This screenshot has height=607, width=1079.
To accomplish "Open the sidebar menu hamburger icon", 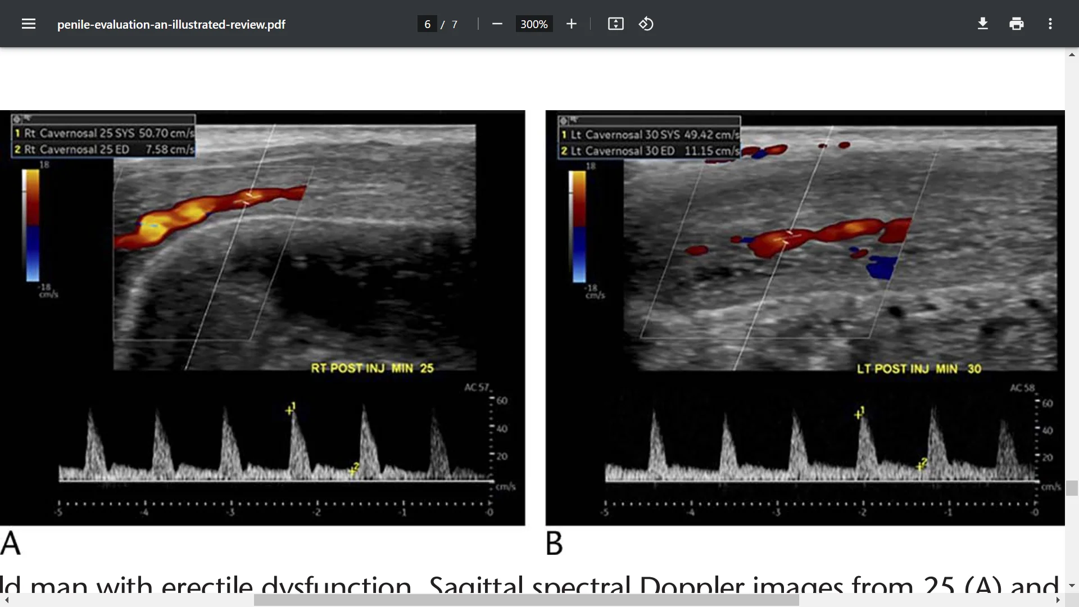I will pyautogui.click(x=29, y=24).
